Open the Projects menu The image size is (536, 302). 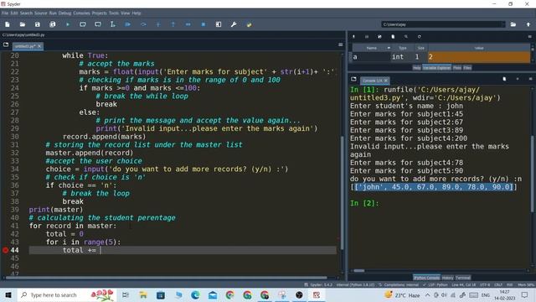(99, 13)
